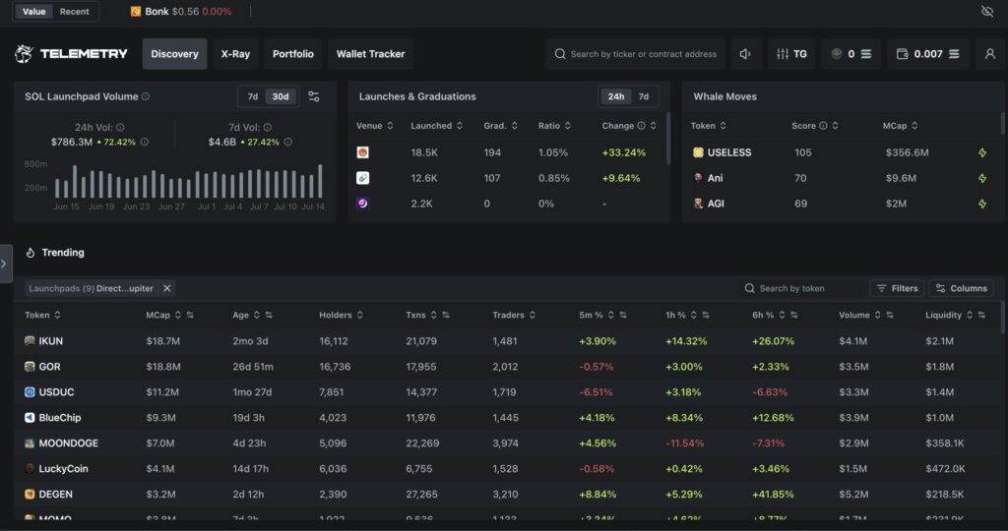This screenshot has width=1008, height=531.
Task: Click the info icon beside 7d Vol
Action: [268, 127]
